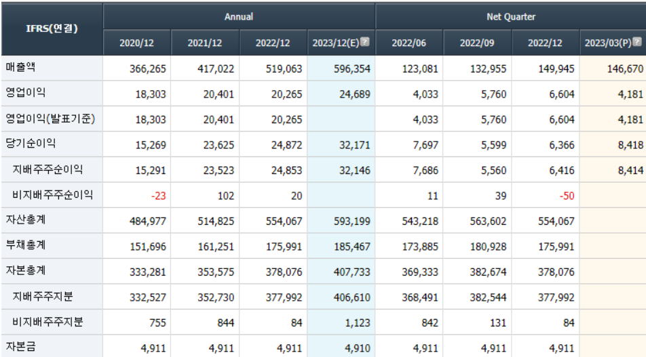Select the Net Quarter header group
This screenshot has height=357, width=646.
pyautogui.click(x=511, y=17)
